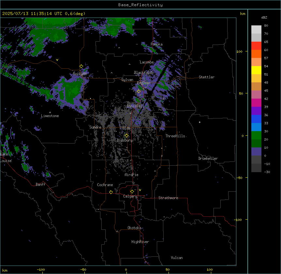Select the Ponoka city label
This screenshot has width=281, height=274.
(x=156, y=44)
